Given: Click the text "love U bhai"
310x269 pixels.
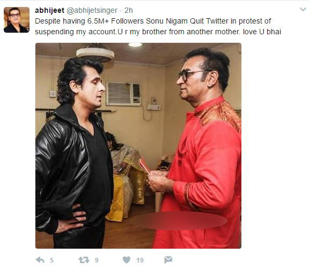Looking at the screenshot, I should click(x=262, y=32).
